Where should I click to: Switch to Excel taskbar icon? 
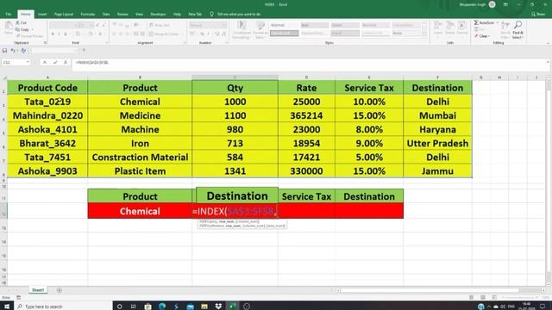click(232, 307)
